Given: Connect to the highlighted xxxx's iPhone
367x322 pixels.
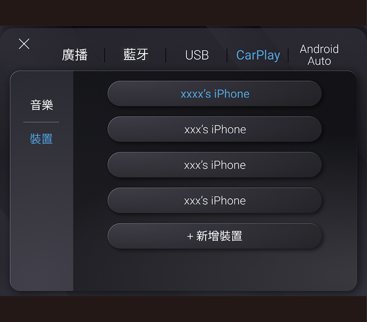Looking at the screenshot, I should pos(215,94).
